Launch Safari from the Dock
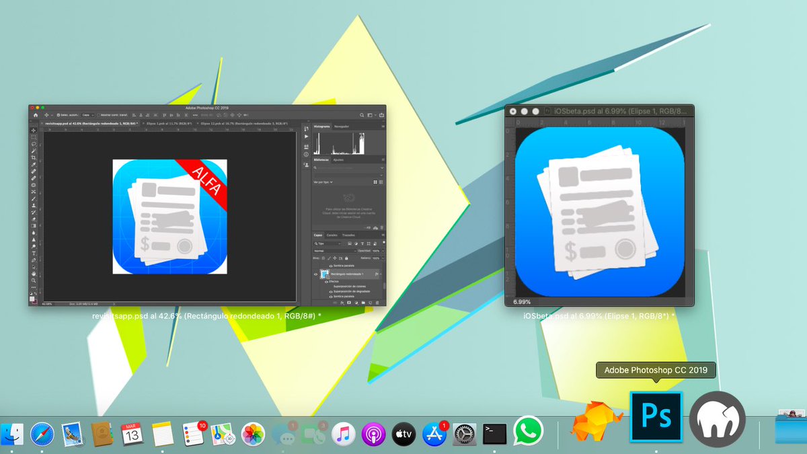807x454 pixels. (x=41, y=434)
